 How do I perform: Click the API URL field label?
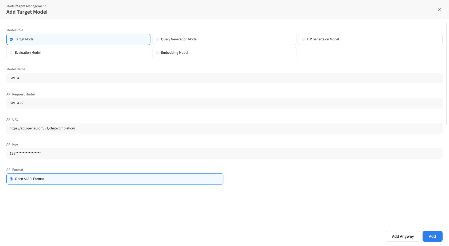point(12,120)
